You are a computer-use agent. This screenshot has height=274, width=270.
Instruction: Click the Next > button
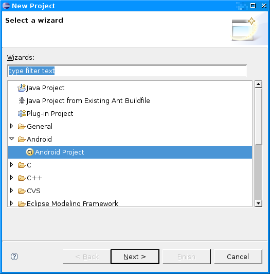[x=135, y=256]
